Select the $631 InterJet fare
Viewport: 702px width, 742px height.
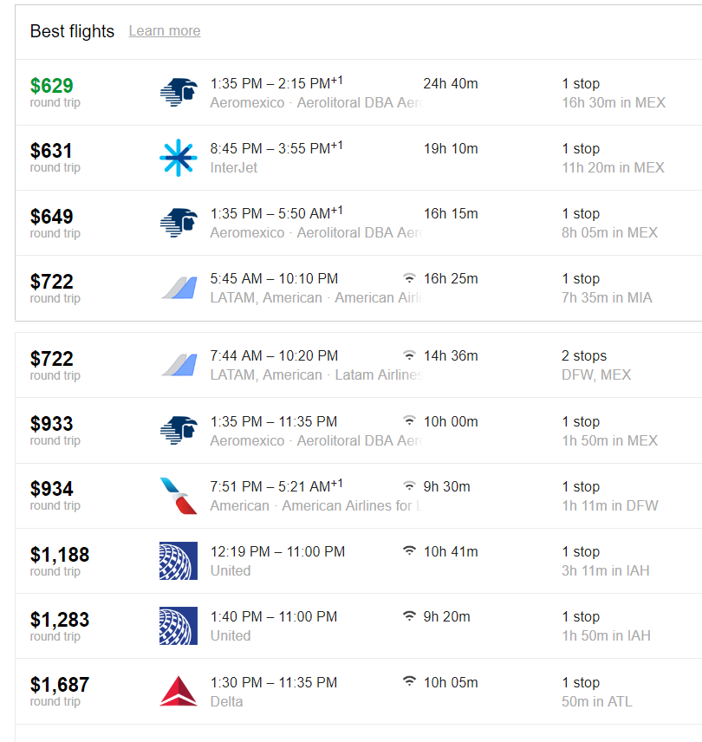pyautogui.click(x=51, y=151)
